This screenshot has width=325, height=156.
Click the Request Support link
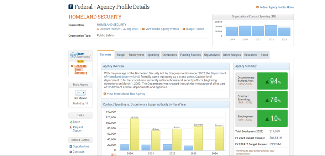[x=78, y=129]
